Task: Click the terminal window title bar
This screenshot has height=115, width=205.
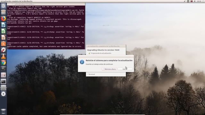Action: [x=46, y=4]
